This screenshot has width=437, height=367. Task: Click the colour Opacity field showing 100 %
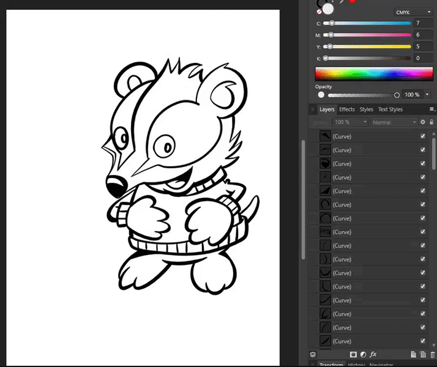pos(413,95)
